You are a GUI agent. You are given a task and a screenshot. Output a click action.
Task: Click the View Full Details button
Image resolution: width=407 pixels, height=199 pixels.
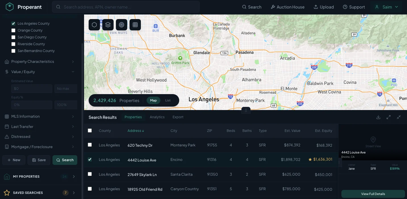[x=373, y=194]
